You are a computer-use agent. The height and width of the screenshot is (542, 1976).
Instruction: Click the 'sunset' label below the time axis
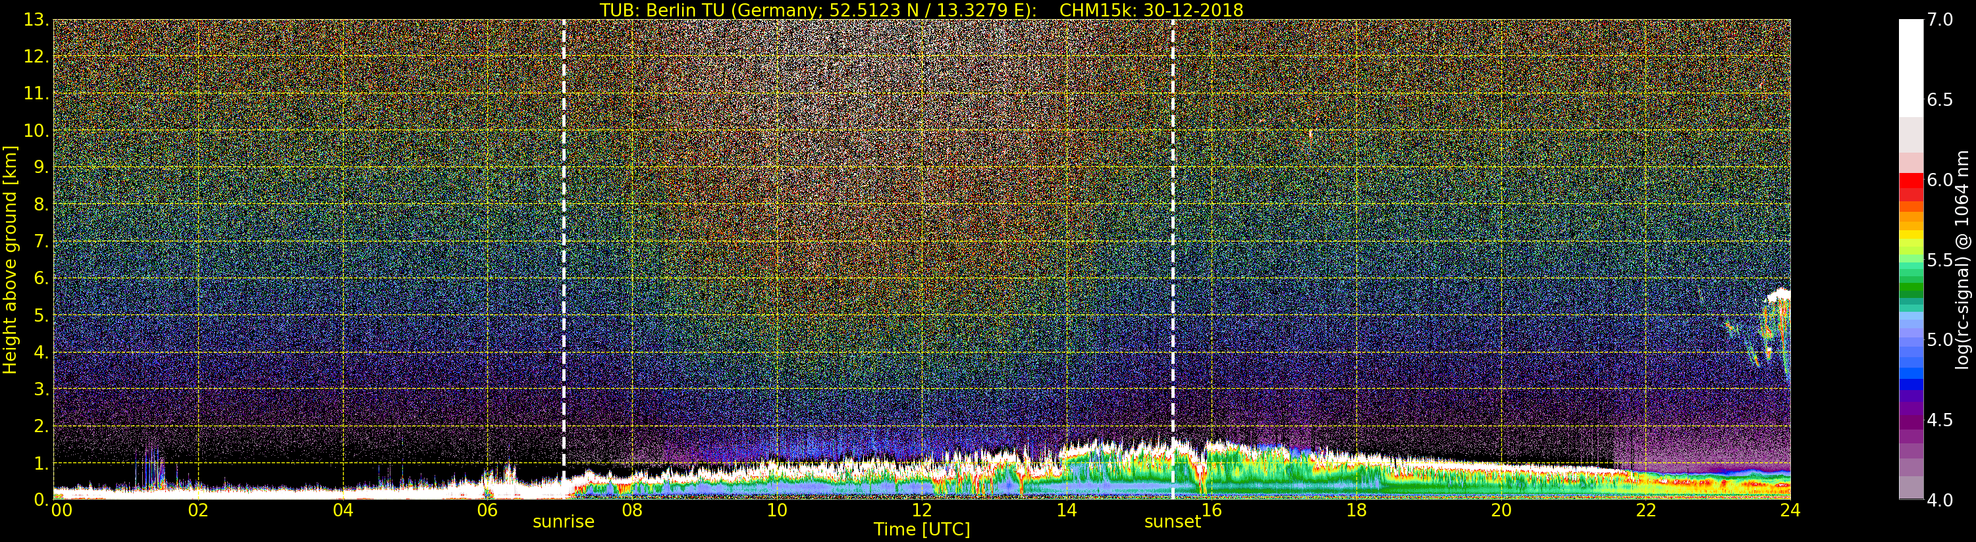point(1172,522)
